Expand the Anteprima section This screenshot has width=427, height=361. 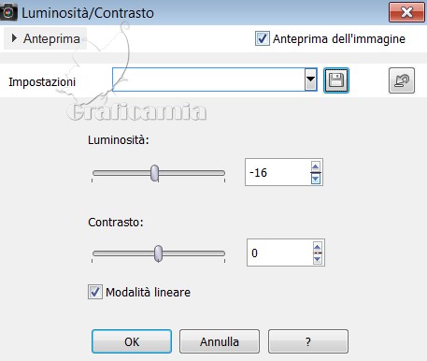point(45,38)
